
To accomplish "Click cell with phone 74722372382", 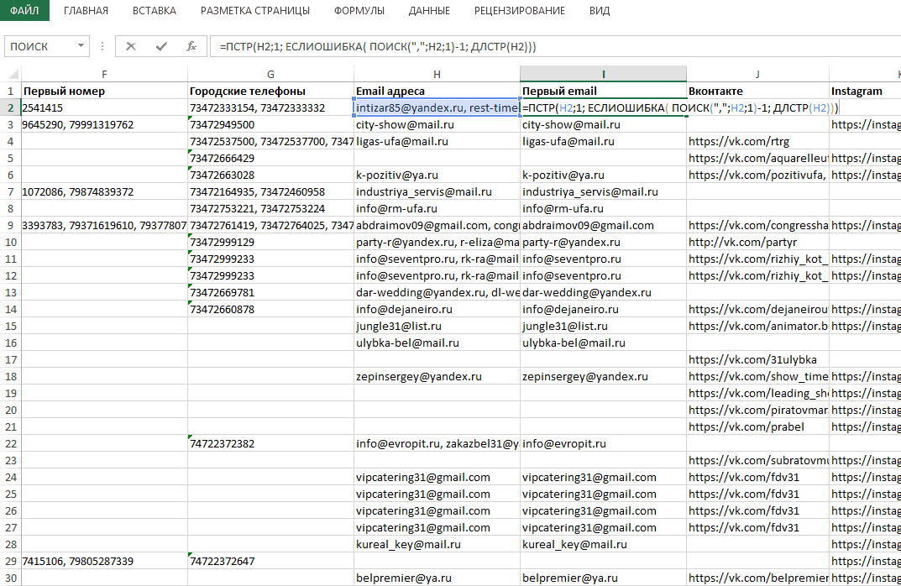I will coord(270,443).
